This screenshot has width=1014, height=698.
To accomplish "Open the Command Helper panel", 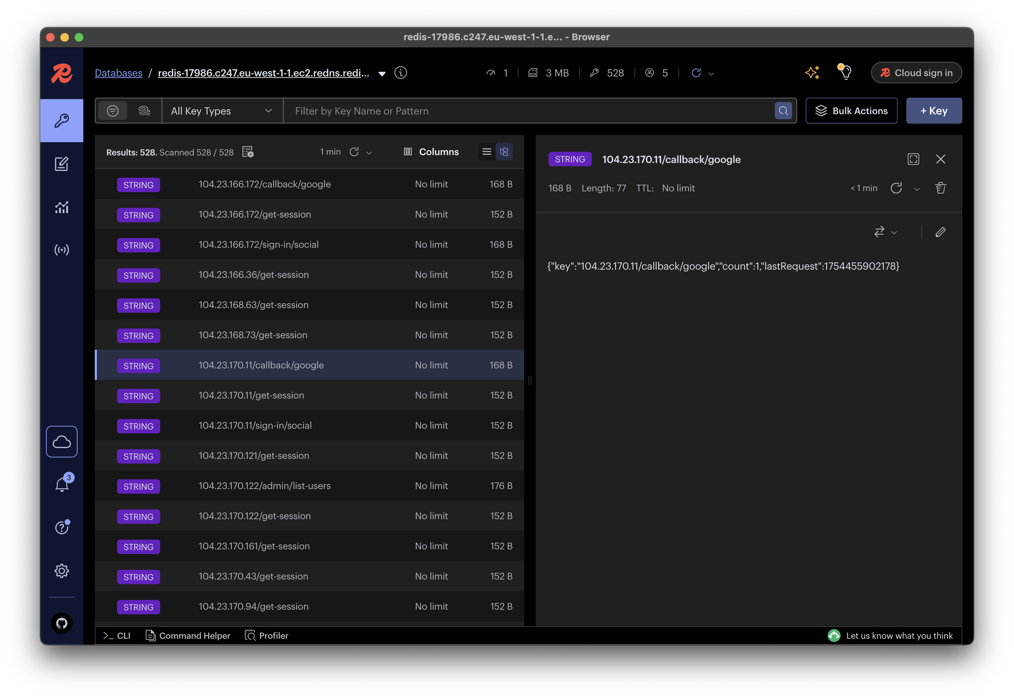I will point(188,636).
